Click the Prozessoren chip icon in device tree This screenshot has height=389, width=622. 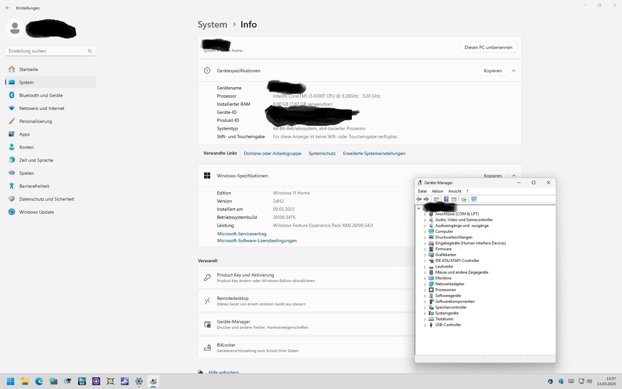[x=431, y=290]
